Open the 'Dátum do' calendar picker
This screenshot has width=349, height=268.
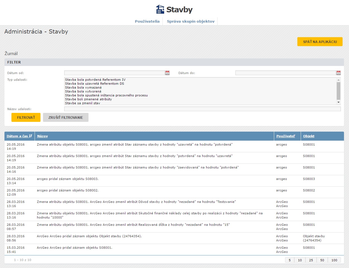(338, 73)
